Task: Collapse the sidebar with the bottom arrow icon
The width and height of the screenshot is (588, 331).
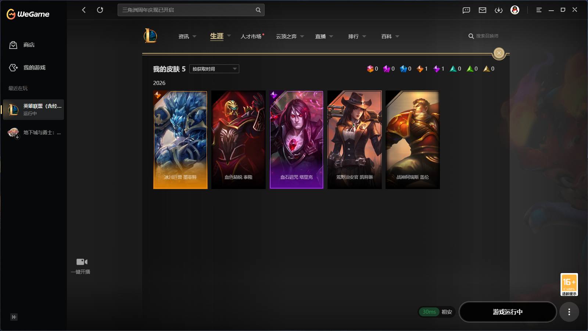Action: pyautogui.click(x=14, y=317)
